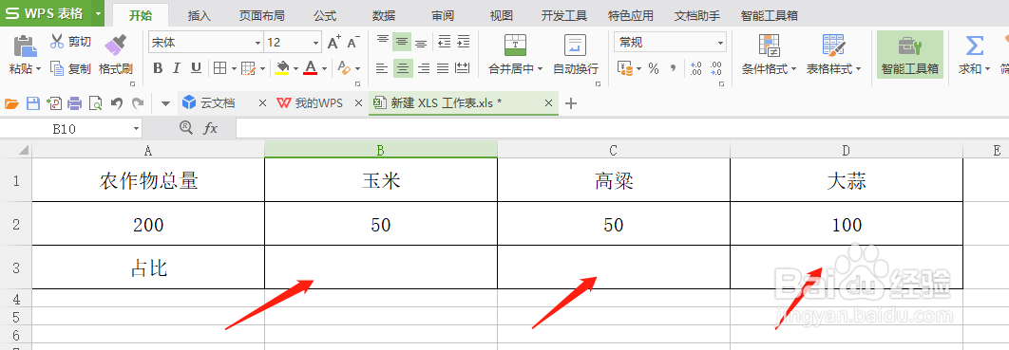Toggle Wrap Text (自动换行)

click(576, 55)
